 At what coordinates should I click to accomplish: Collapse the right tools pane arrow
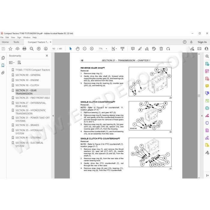pyautogui.click(x=202, y=116)
